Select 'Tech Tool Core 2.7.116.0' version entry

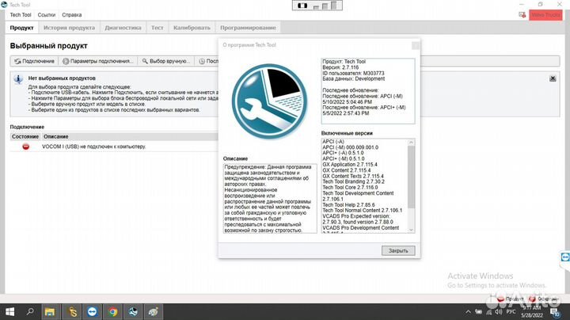(x=350, y=187)
